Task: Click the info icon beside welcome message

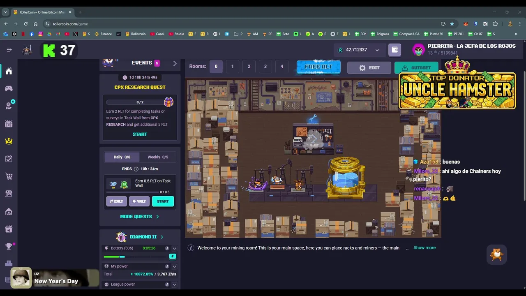Action: 191,247
